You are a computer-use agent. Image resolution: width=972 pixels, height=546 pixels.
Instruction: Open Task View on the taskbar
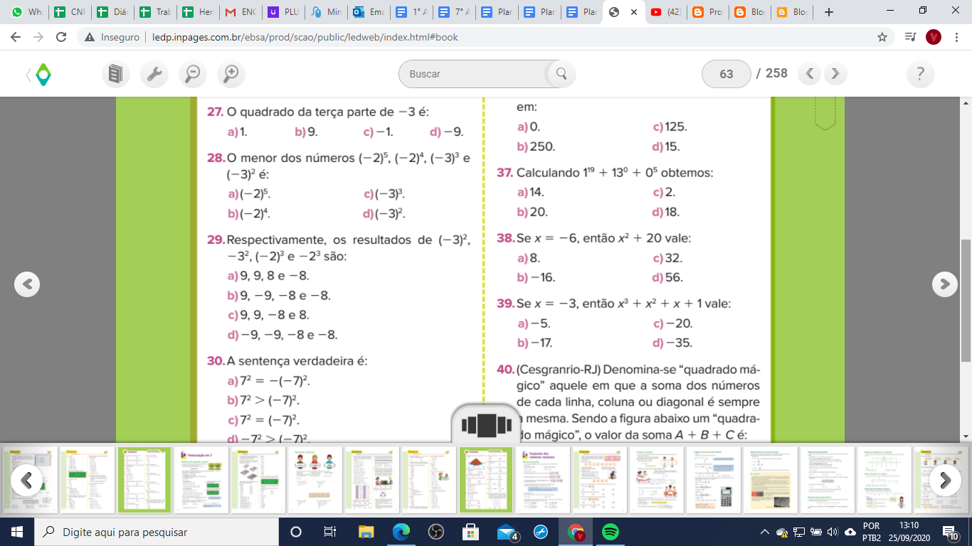point(330,532)
